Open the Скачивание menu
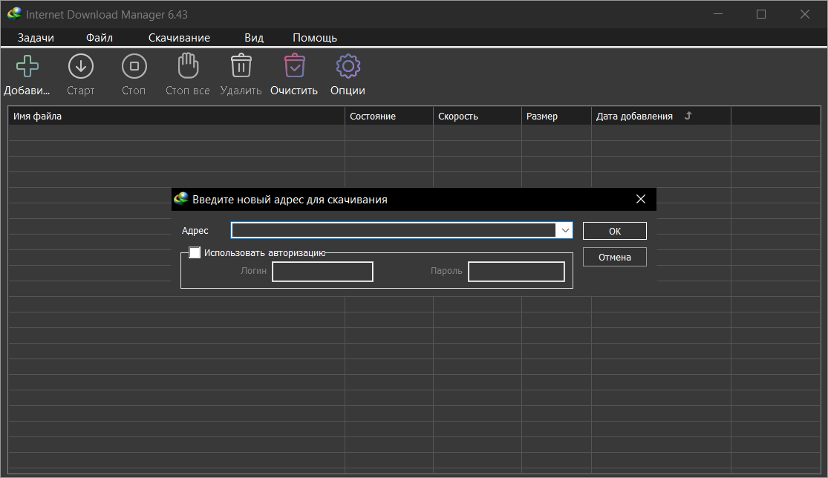 tap(179, 37)
